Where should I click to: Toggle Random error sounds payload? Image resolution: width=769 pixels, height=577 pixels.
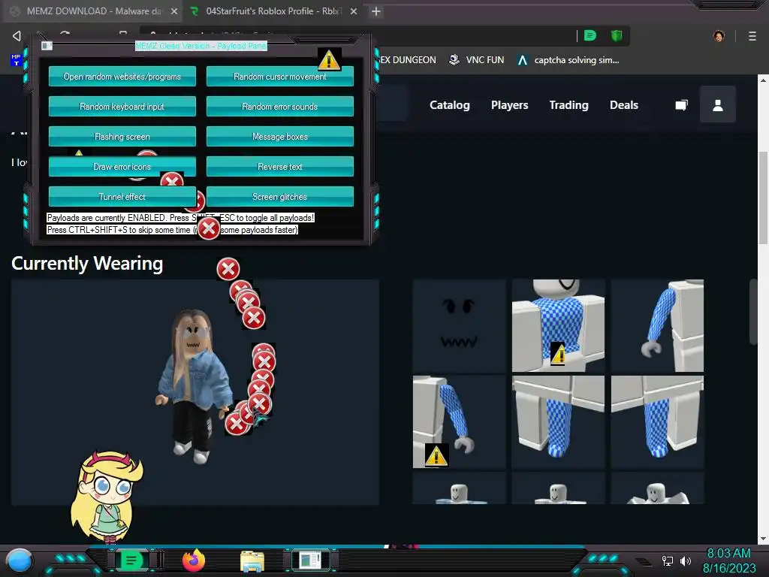coord(279,107)
